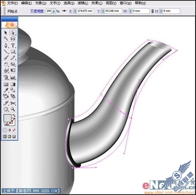Pick the Symbol Sprayer tool

pos(6,77)
